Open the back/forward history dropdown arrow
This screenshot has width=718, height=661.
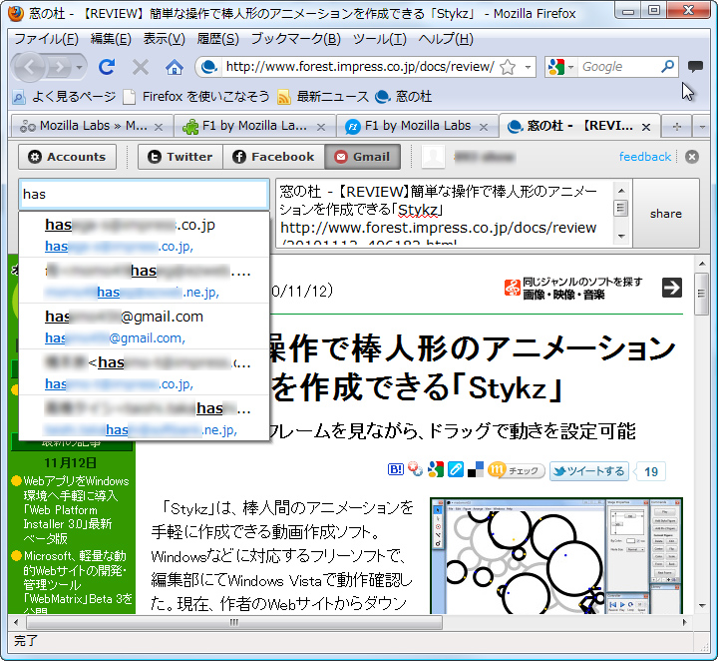coord(79,67)
